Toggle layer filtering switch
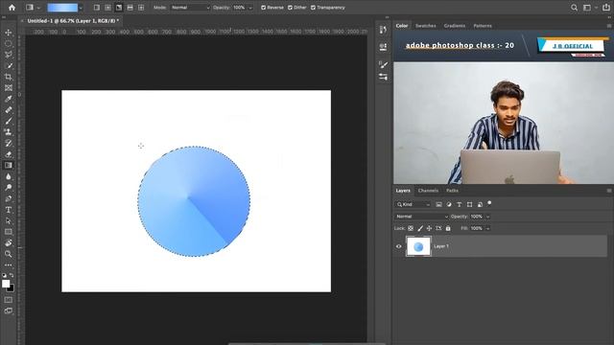614x345 pixels. [x=489, y=203]
